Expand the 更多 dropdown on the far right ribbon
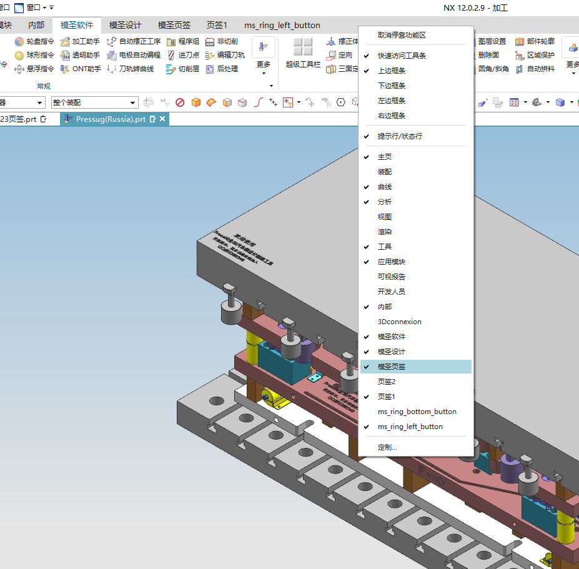 [572, 56]
